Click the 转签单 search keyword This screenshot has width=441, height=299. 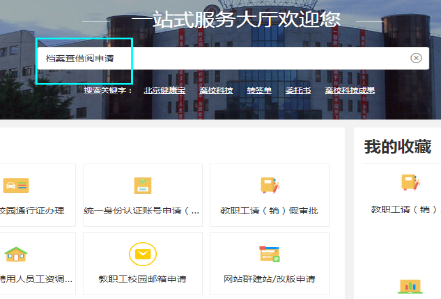point(259,90)
